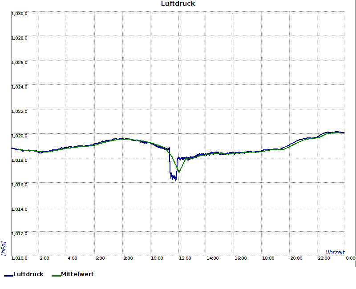Click the 1,030,0 y-axis value
356x289 pixels.
(x=19, y=14)
